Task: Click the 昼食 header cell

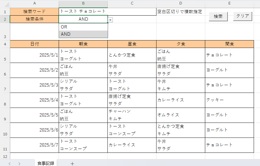Action: click(132, 44)
